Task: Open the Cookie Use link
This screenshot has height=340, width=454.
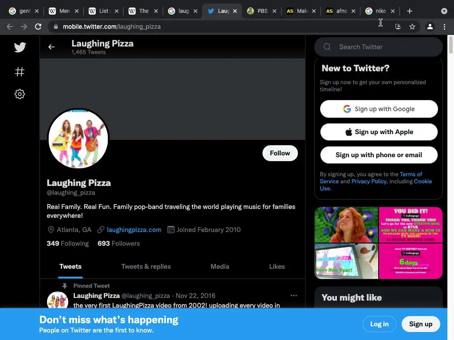Action: [423, 181]
